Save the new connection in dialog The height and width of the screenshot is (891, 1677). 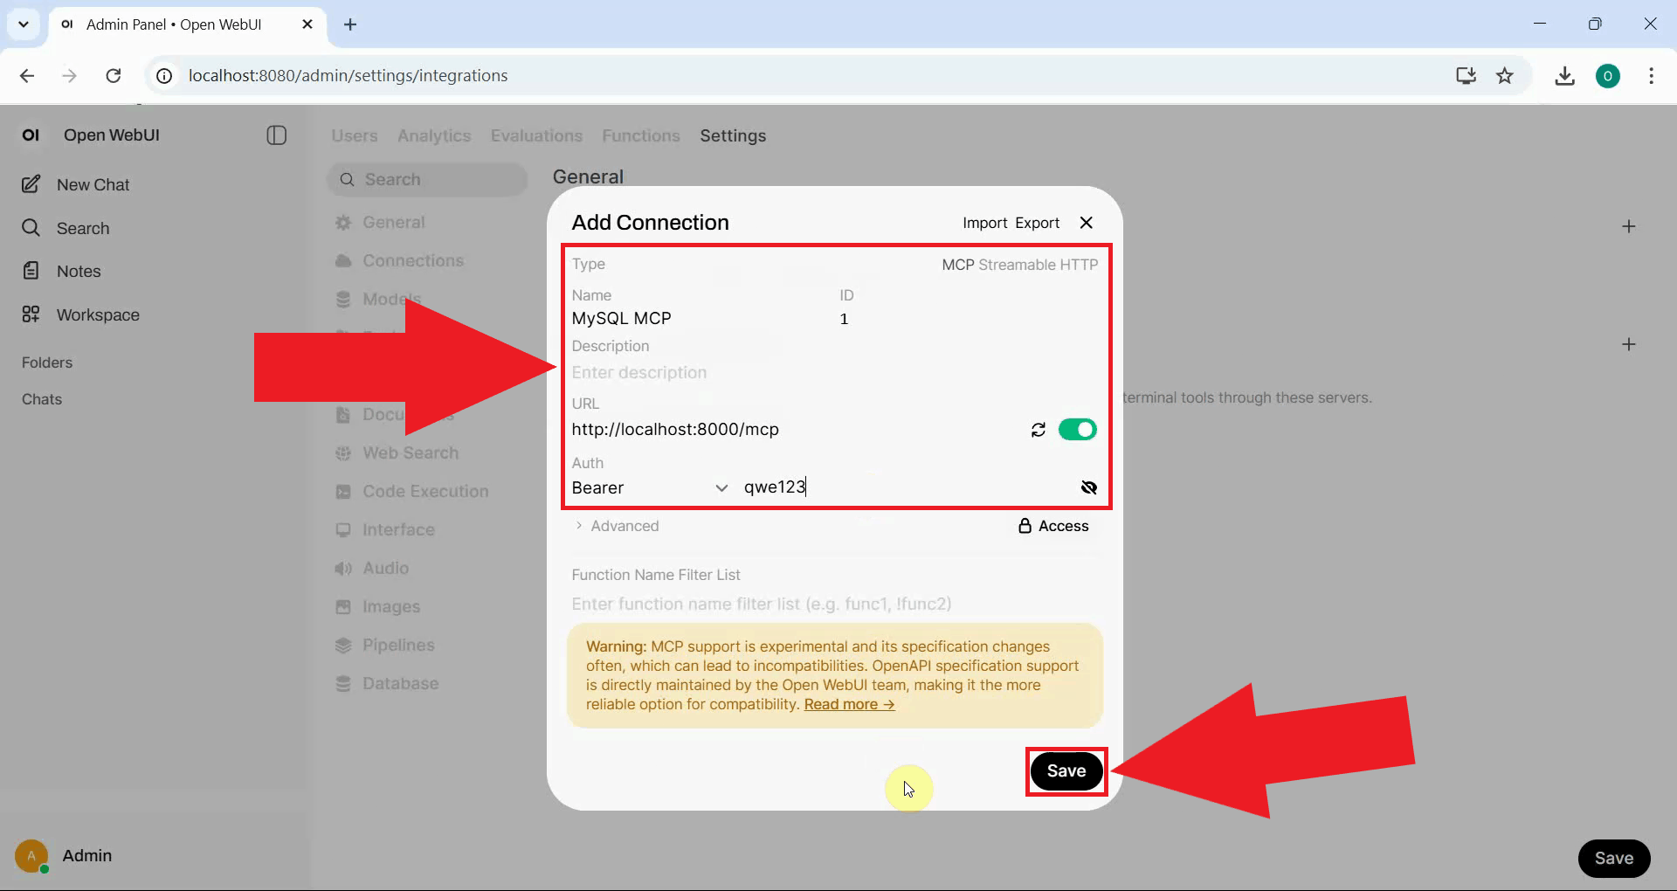[x=1066, y=771]
